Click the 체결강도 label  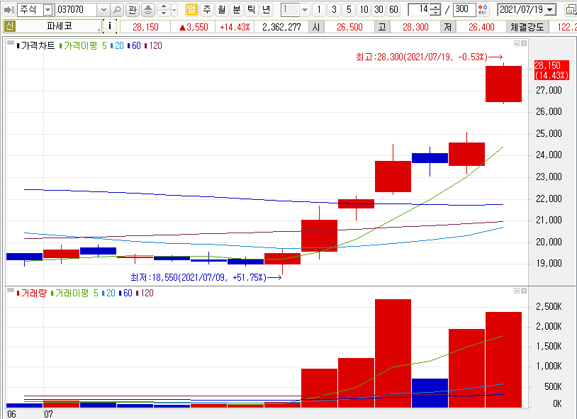click(527, 27)
